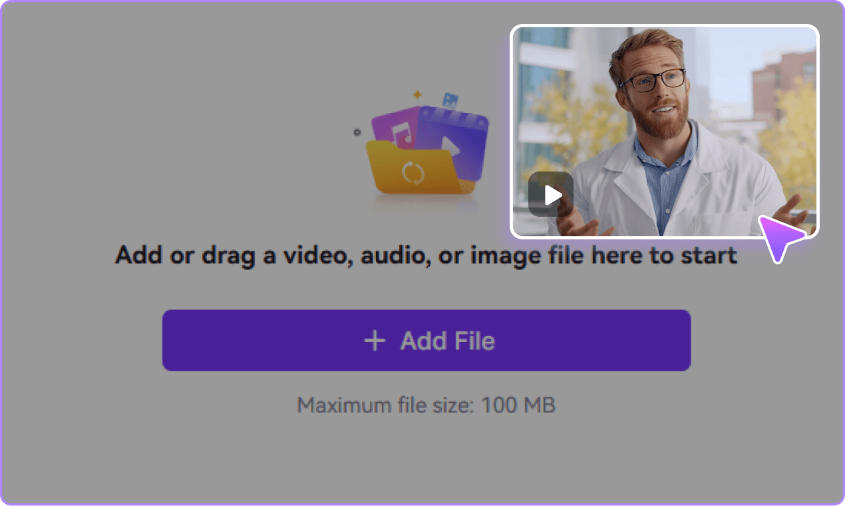Click the Add File button label text

coord(447,340)
